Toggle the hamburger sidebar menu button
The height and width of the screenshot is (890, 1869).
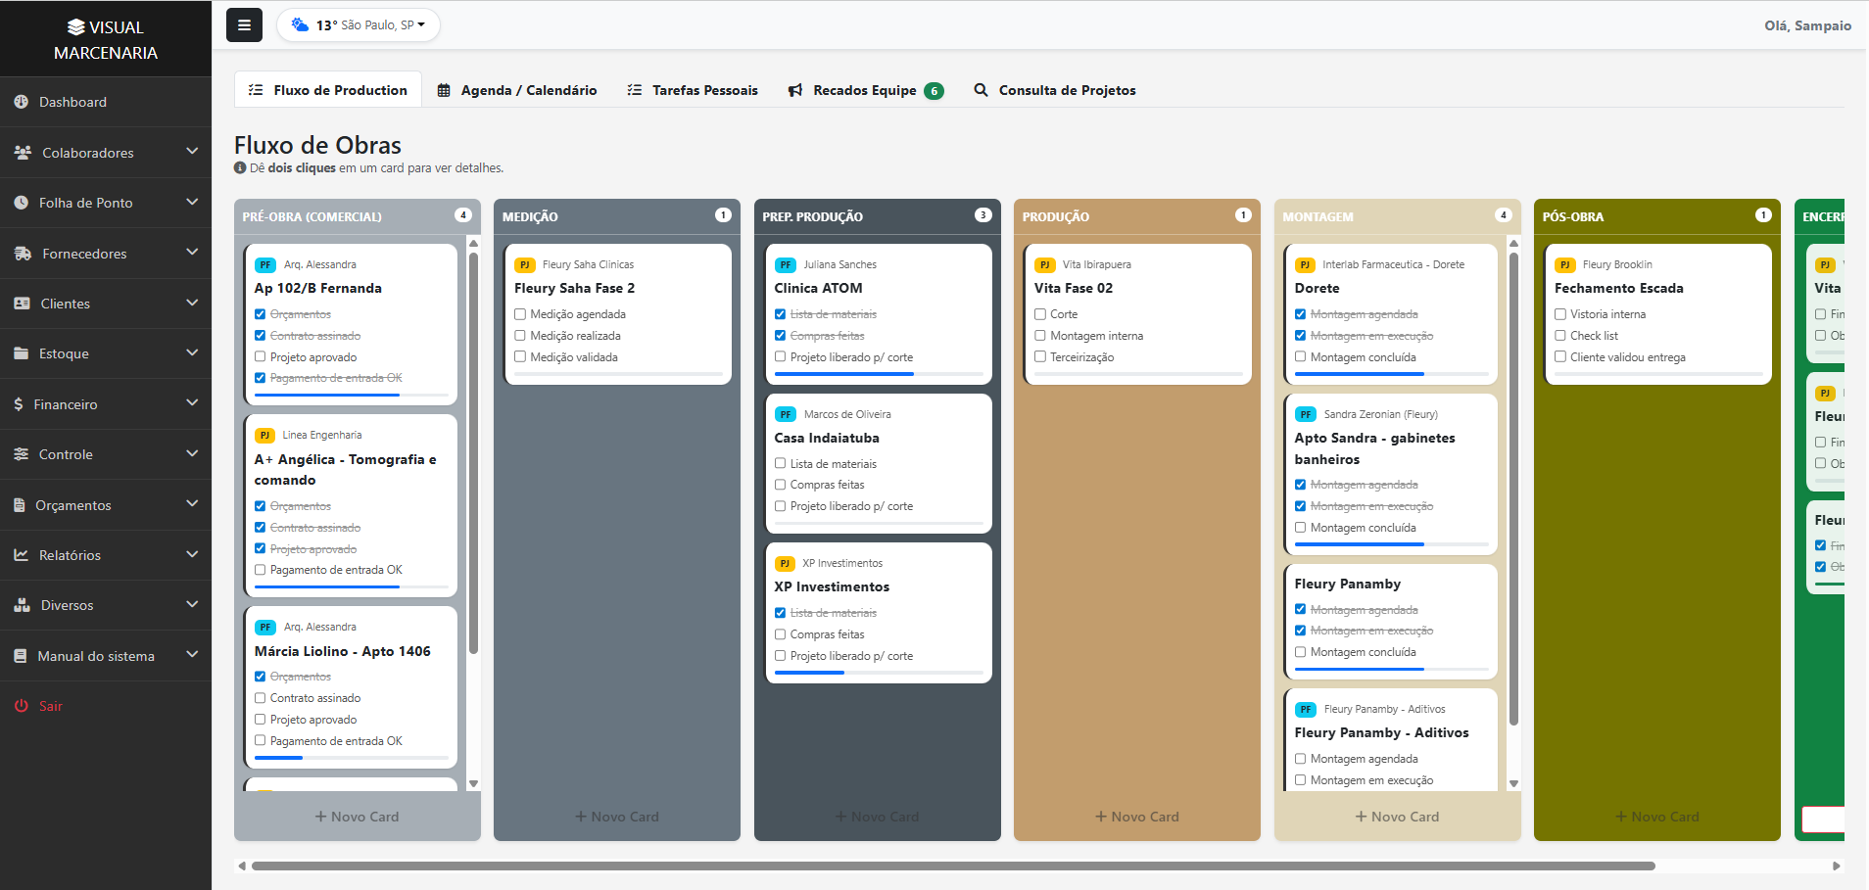(244, 25)
